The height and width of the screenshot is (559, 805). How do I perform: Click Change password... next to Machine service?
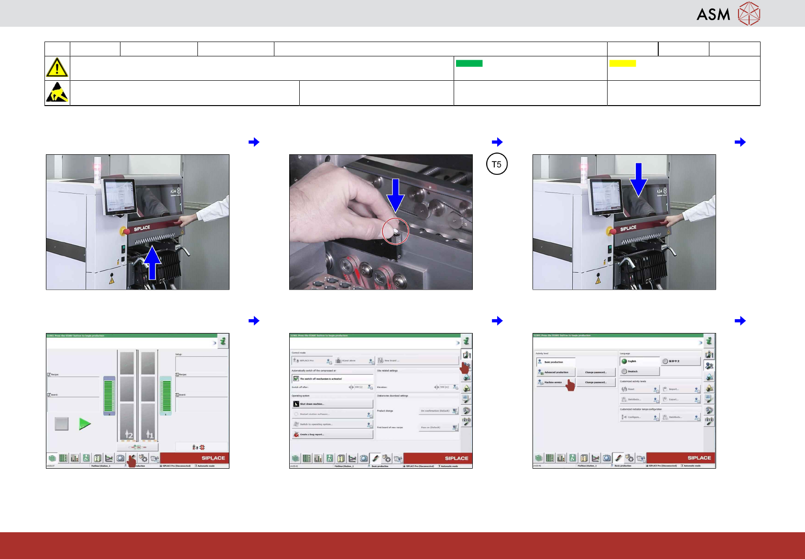[x=596, y=382]
